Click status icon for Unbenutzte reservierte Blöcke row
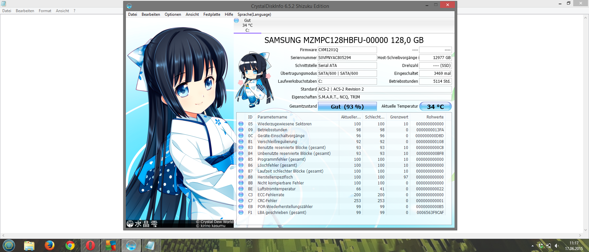 241,153
